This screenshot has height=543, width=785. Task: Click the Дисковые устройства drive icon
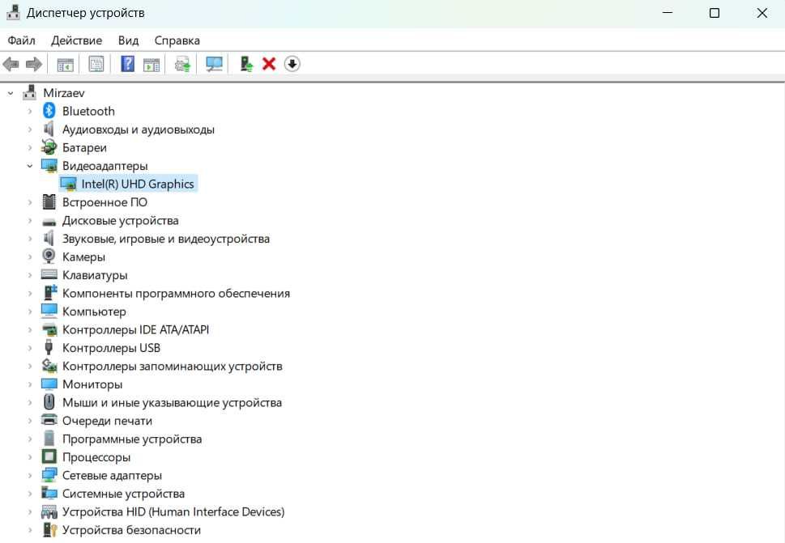(49, 222)
